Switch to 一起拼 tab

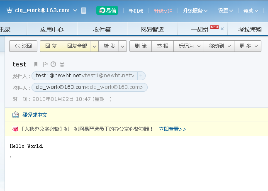200,29
